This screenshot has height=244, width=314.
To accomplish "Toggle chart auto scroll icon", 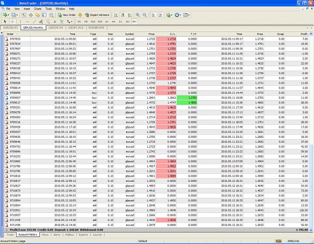I will point(153,15).
